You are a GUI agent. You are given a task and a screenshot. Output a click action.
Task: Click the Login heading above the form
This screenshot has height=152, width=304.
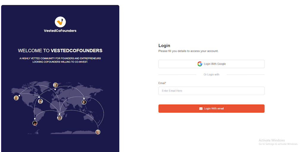[x=164, y=46]
